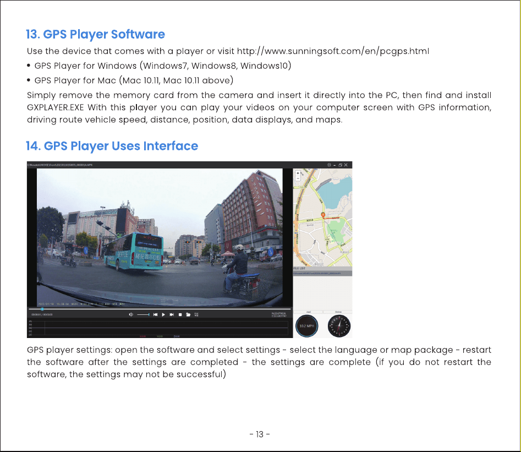Open the settings gear in player title bar
This screenshot has width=521, height=452.
pos(329,165)
